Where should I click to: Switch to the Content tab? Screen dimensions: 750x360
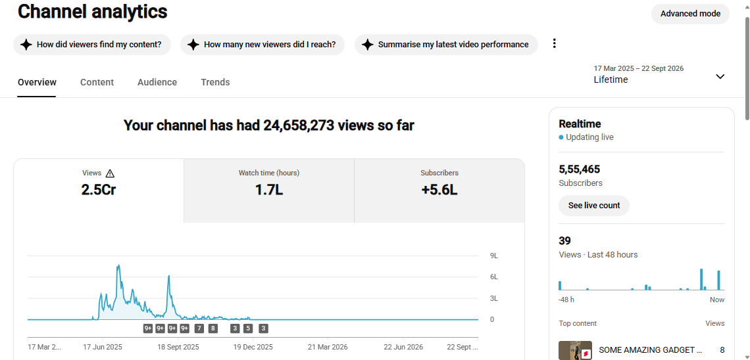coord(97,82)
